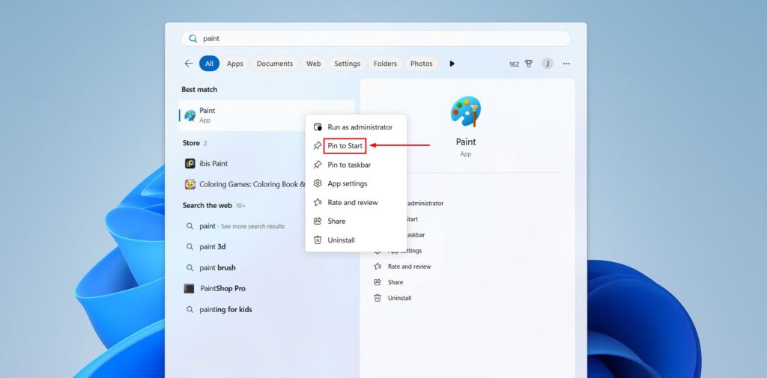Switch to the Folders filter tab
The height and width of the screenshot is (378, 767).
coord(385,64)
